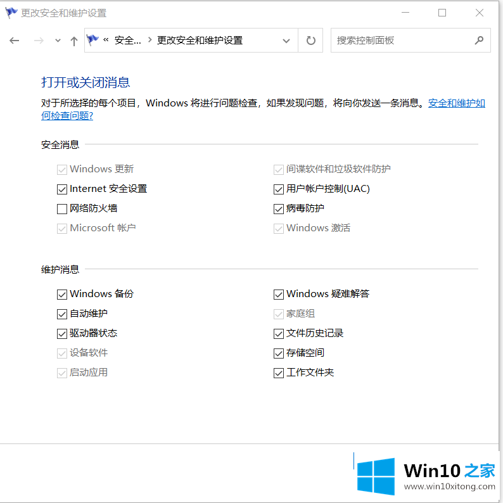
Task: Uncheck Internet 安全设置 checkbox
Action: [x=62, y=189]
